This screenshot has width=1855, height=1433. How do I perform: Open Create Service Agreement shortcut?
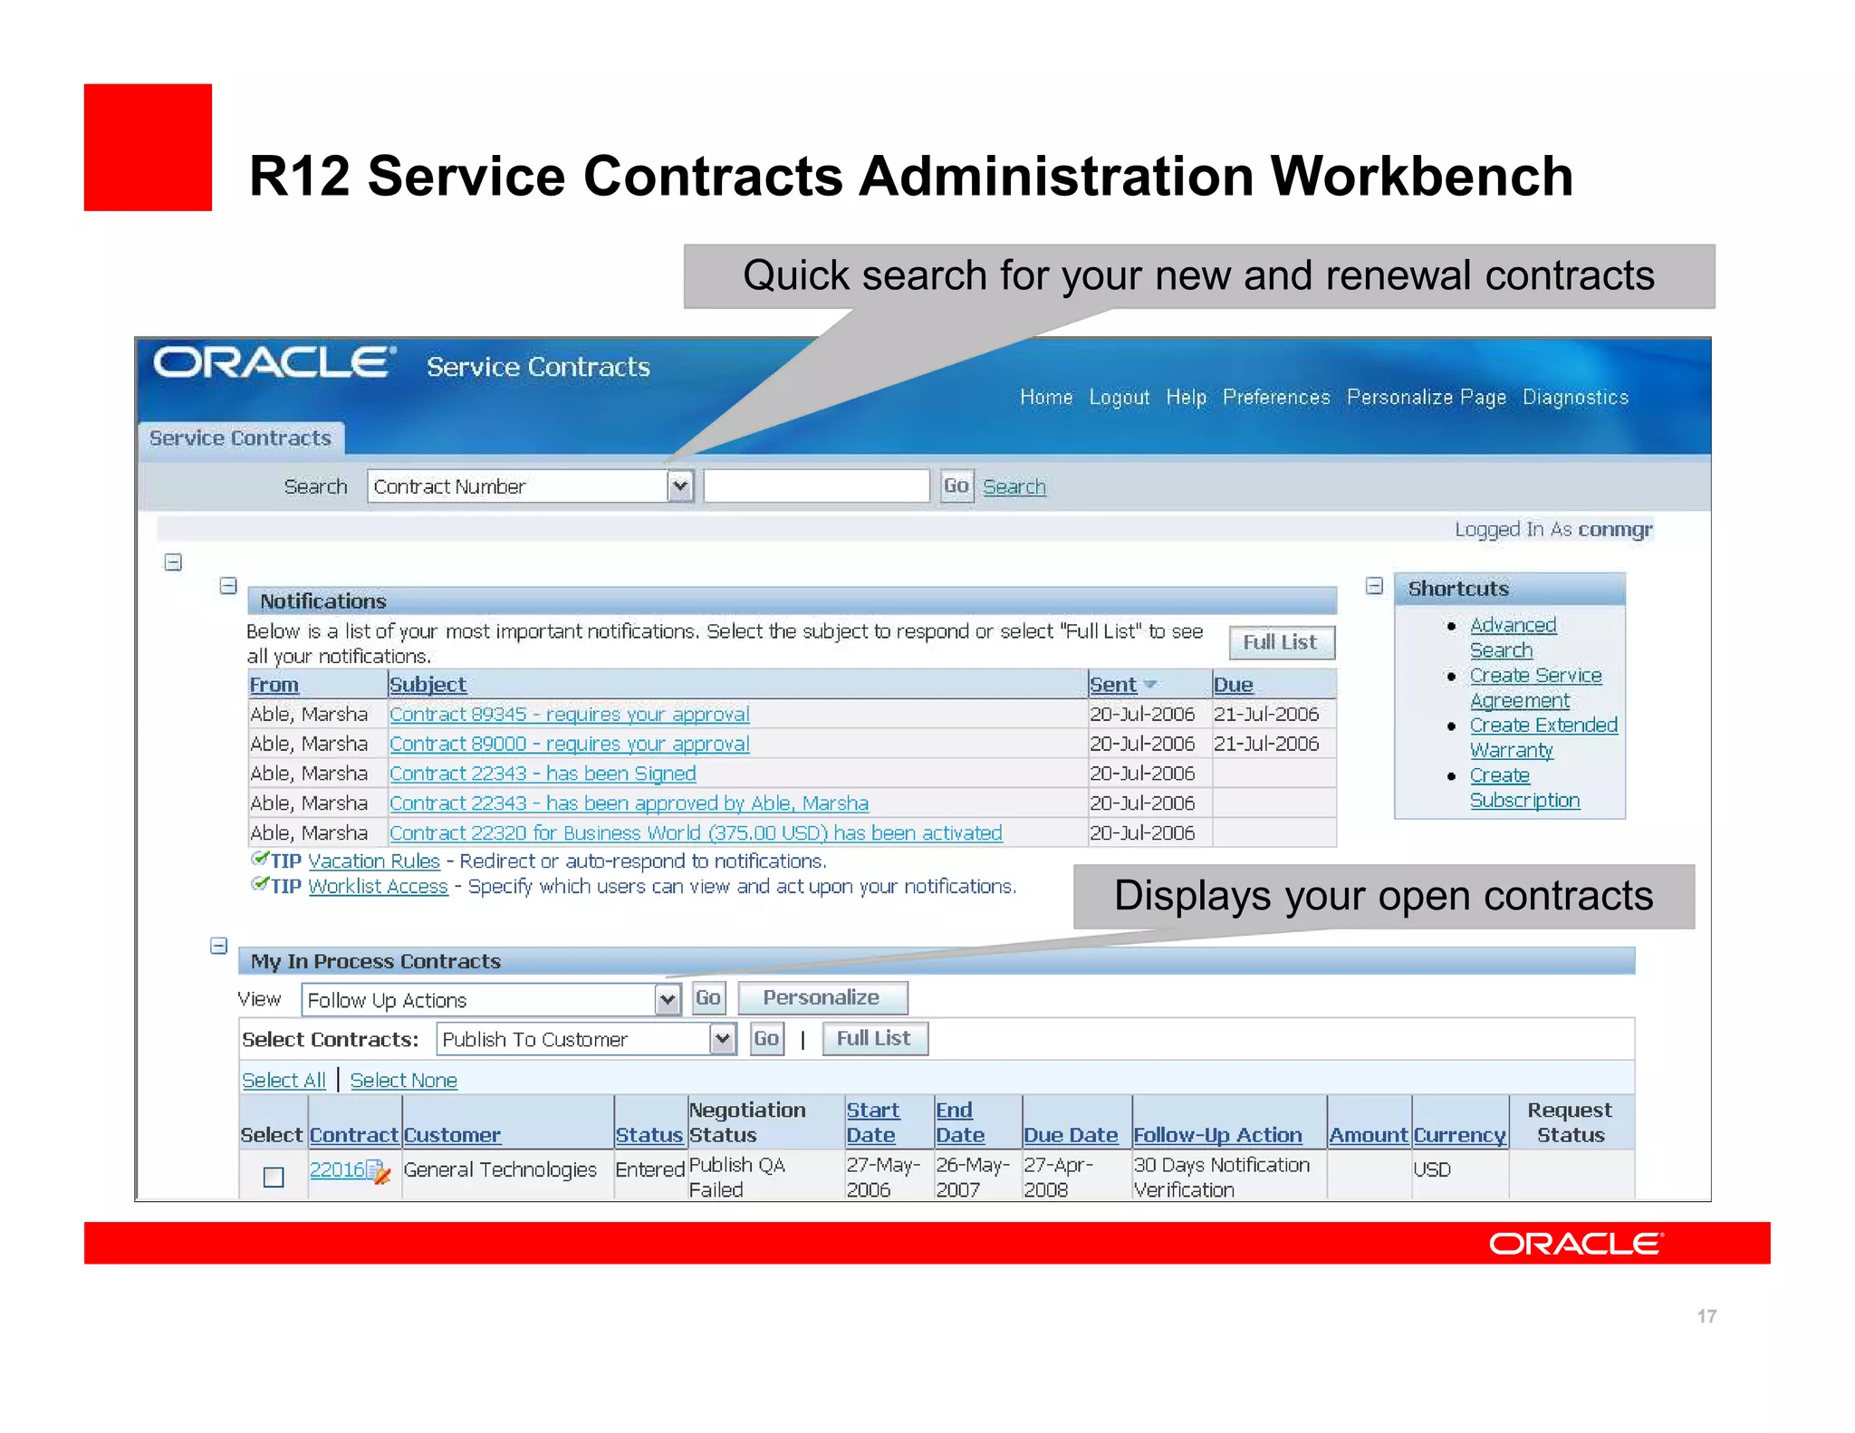click(1535, 688)
